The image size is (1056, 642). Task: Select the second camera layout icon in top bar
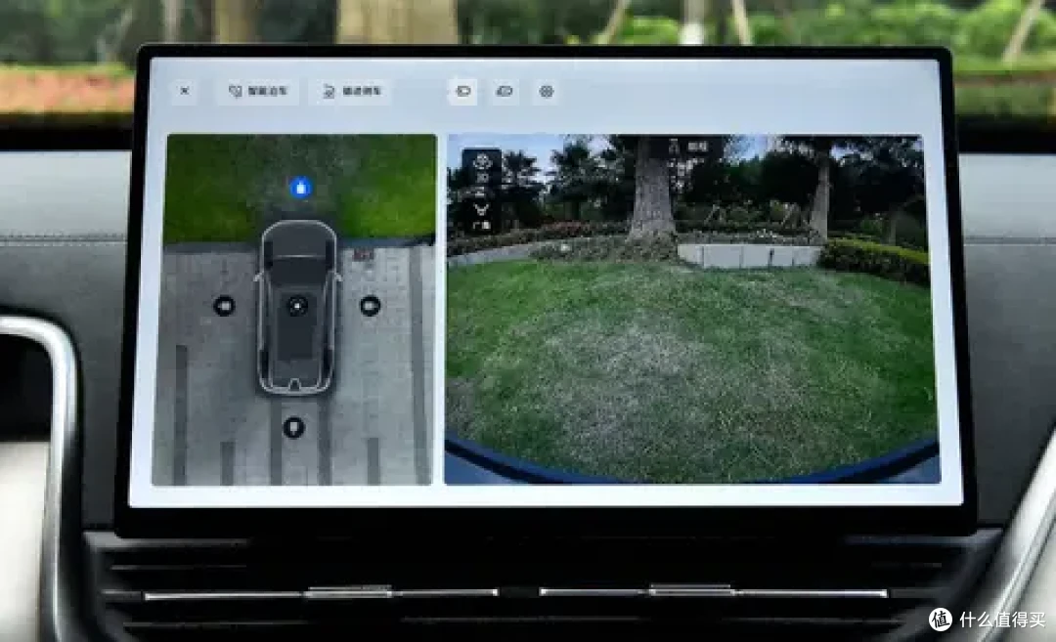[x=505, y=91]
